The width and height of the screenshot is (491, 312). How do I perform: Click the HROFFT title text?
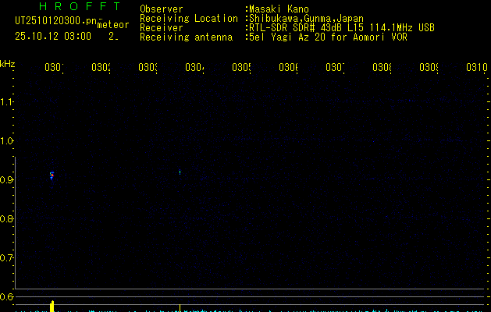pyautogui.click(x=80, y=6)
